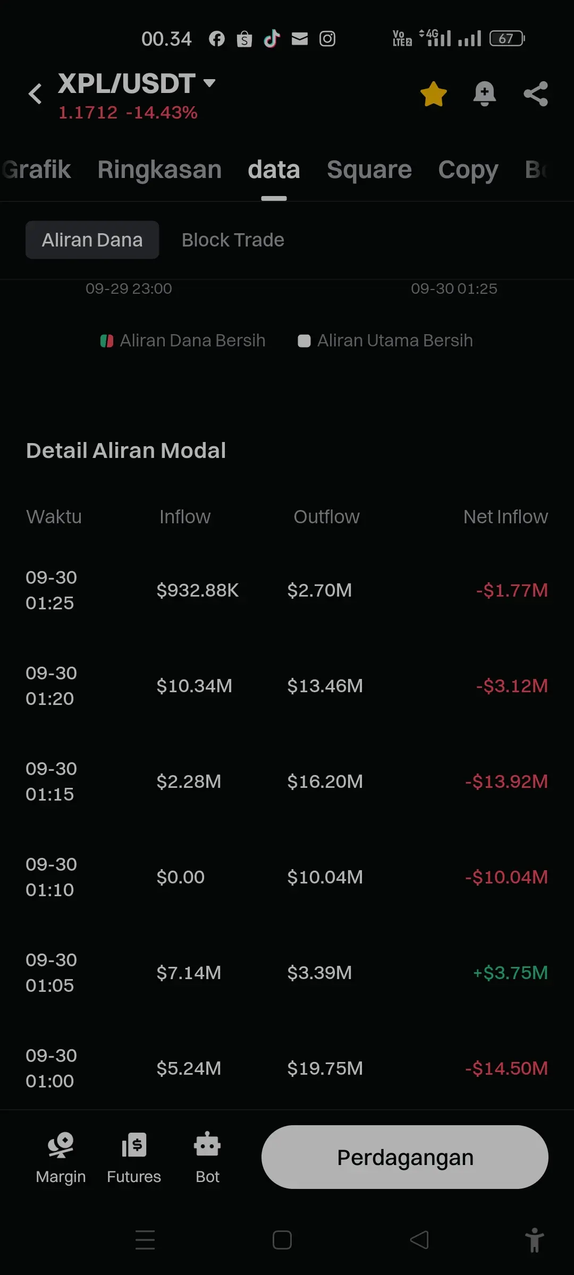Open the Copy tab
This screenshot has width=574, height=1275.
[468, 170]
